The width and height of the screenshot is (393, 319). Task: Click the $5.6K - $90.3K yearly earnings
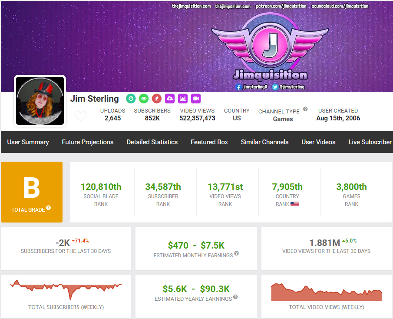(x=196, y=289)
